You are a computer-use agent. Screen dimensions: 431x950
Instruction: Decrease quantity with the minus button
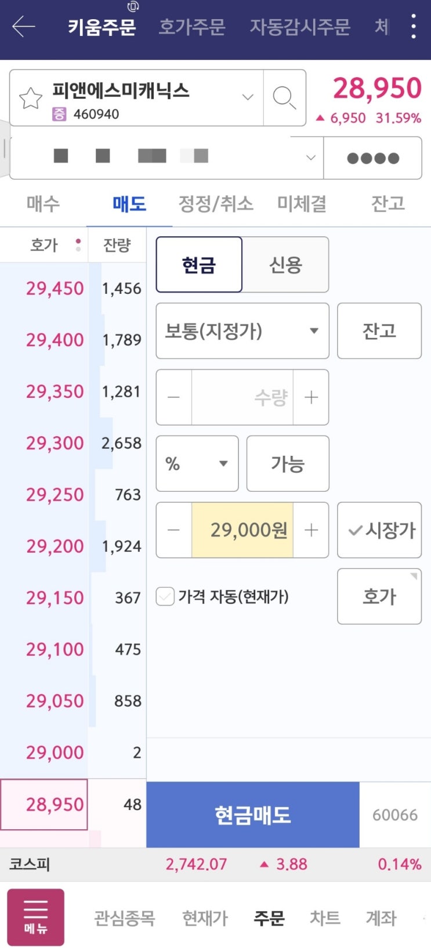point(173,397)
